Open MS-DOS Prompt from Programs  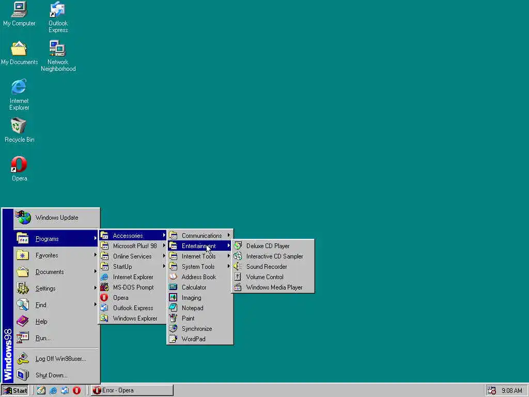point(133,287)
